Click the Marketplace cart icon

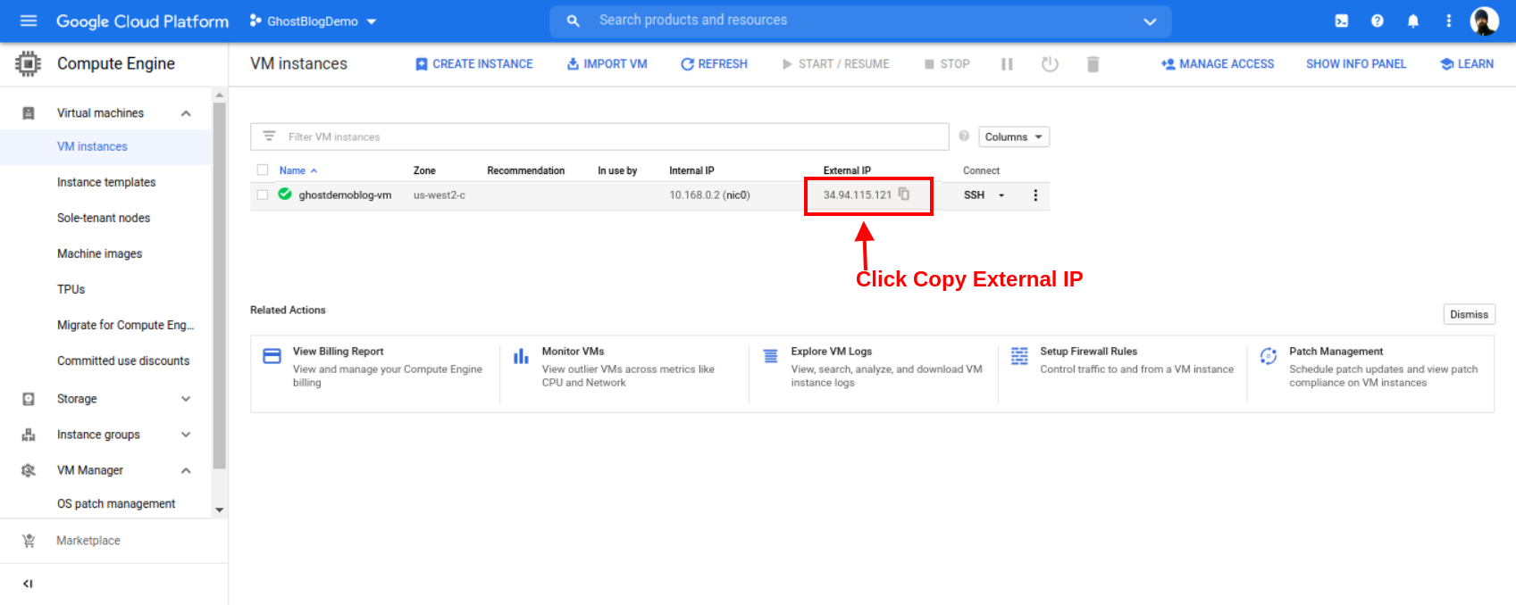(29, 541)
